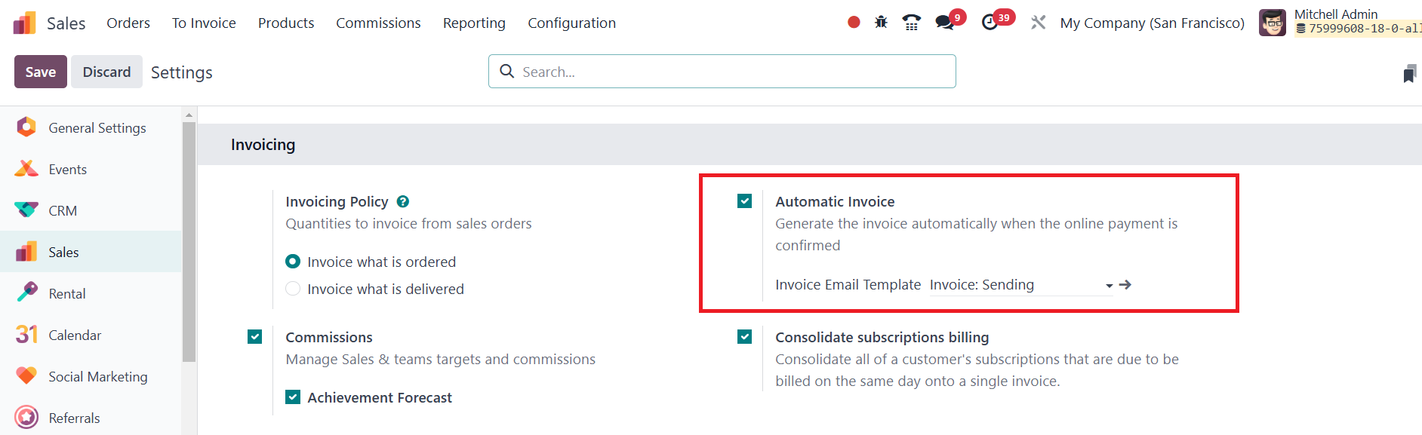Click the red recording indicator icon
Screen dimensions: 1422x435
854,23
